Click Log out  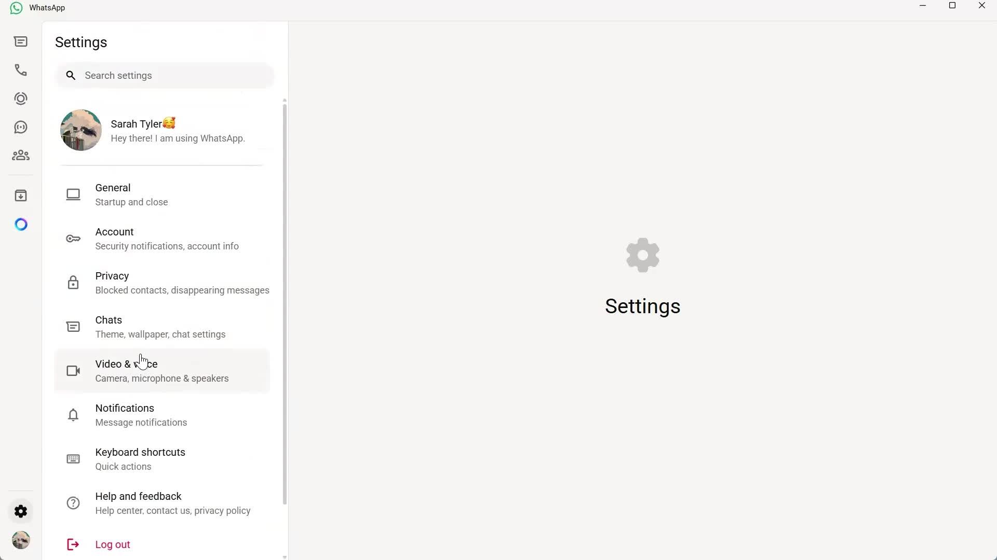112,544
